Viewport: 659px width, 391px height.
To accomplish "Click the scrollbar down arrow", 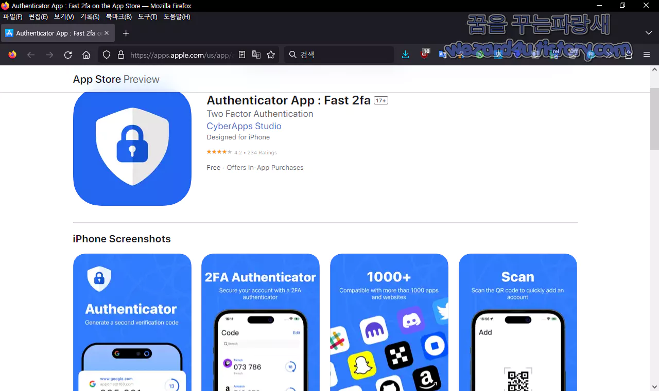I will [x=654, y=386].
